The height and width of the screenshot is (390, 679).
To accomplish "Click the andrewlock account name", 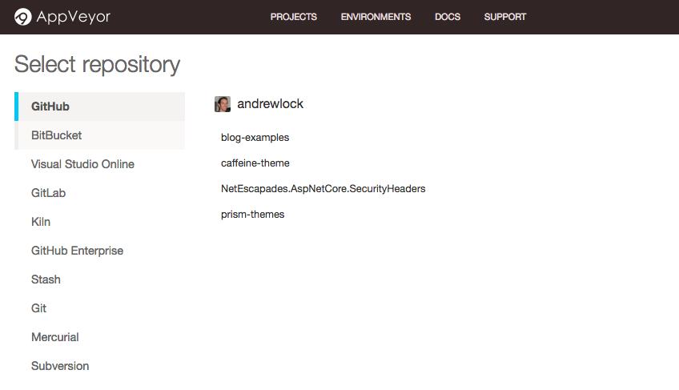I will (x=270, y=104).
